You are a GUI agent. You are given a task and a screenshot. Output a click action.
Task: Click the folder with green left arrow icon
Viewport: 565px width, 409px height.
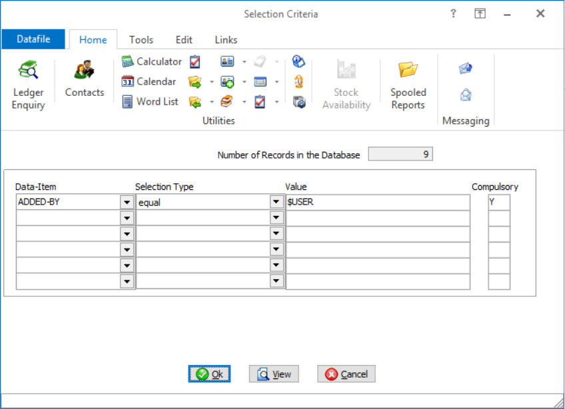point(195,102)
